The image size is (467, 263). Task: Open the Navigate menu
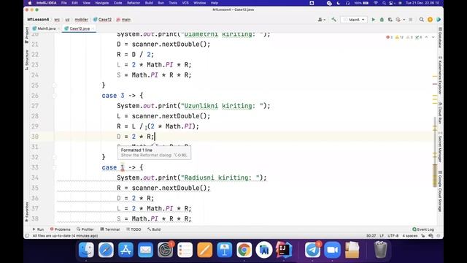point(102,3)
